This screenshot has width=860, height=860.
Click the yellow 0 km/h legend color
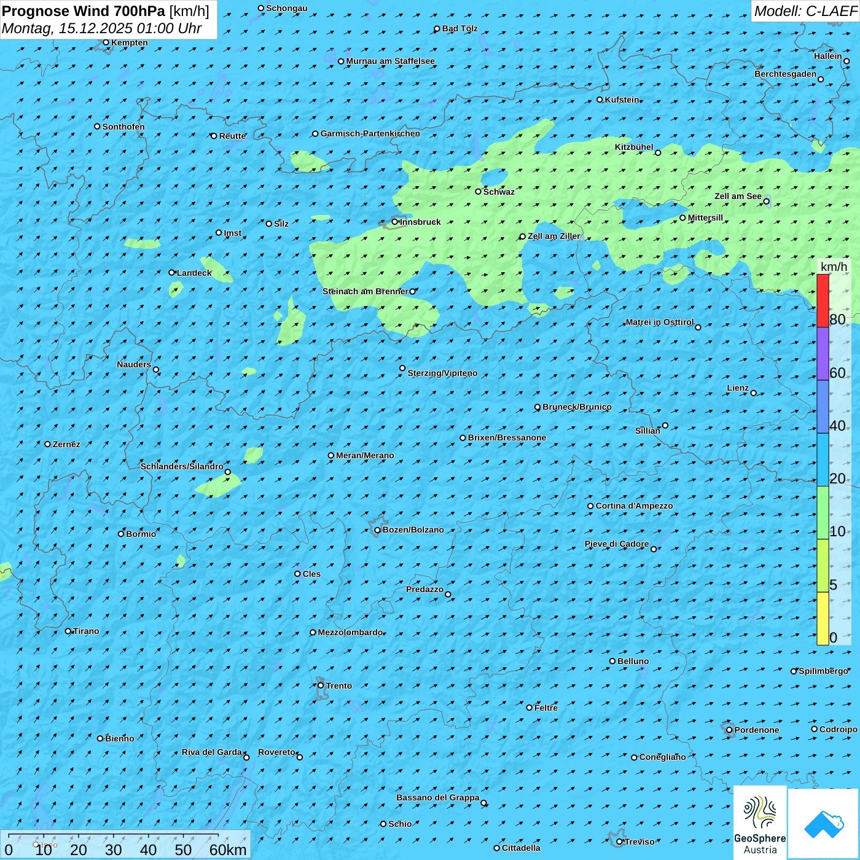click(x=823, y=619)
